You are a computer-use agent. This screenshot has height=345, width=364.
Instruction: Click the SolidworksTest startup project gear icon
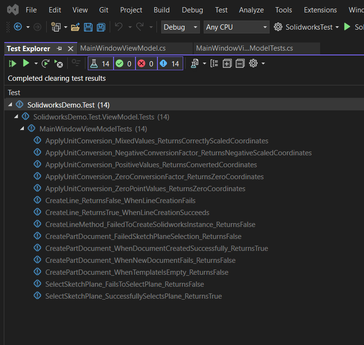click(x=278, y=27)
